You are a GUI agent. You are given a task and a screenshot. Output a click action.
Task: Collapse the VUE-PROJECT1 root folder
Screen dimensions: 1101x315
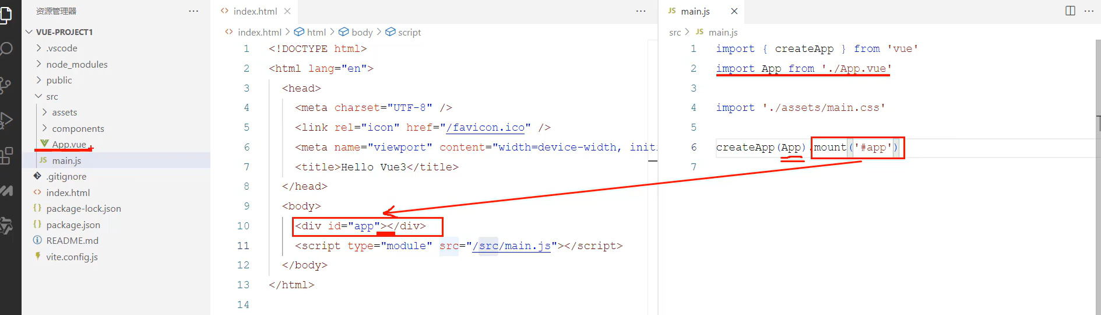click(x=29, y=32)
